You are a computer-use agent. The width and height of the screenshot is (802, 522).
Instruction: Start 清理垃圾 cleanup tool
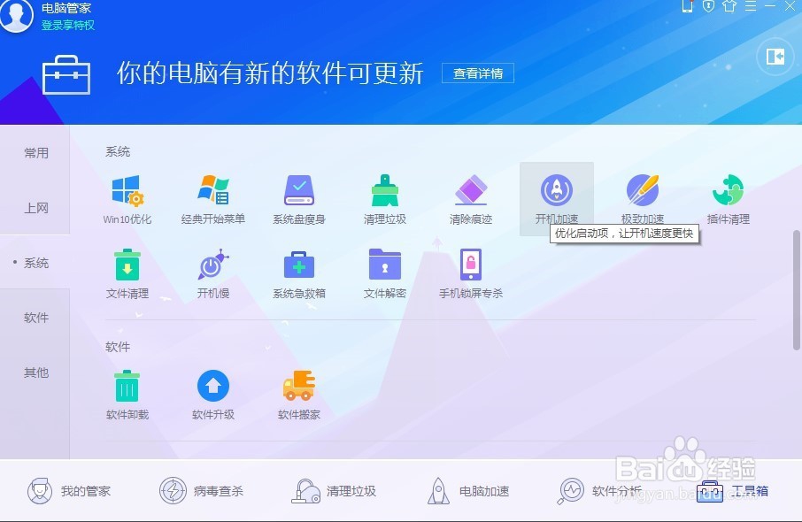pyautogui.click(x=384, y=196)
